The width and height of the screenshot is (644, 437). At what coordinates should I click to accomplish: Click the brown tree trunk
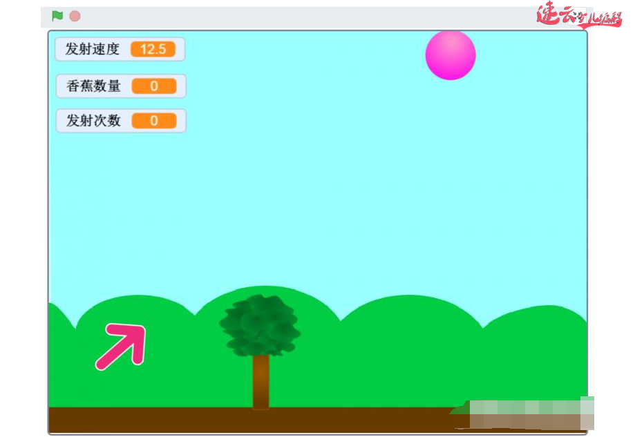(x=261, y=381)
